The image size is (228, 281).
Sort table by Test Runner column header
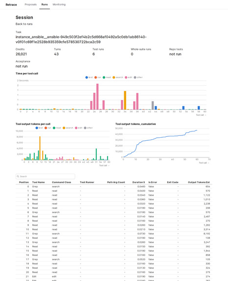coord(87,182)
